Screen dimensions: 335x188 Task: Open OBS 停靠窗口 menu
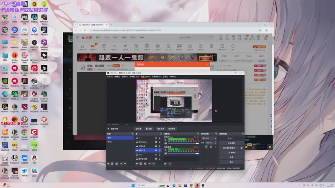[x=134, y=76]
